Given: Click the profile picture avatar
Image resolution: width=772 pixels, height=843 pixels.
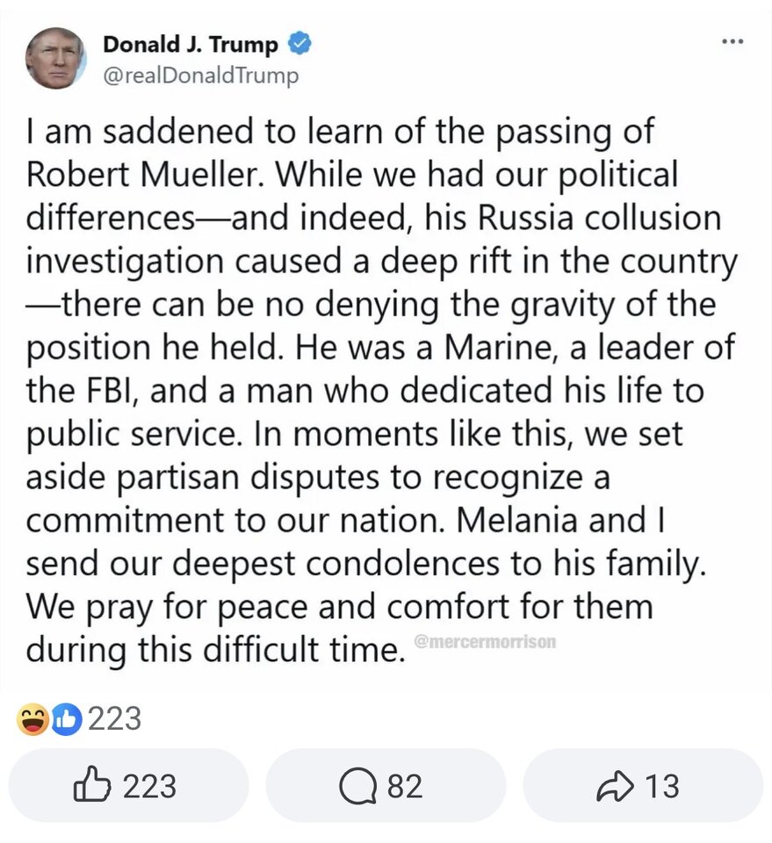Looking at the screenshot, I should click(56, 57).
